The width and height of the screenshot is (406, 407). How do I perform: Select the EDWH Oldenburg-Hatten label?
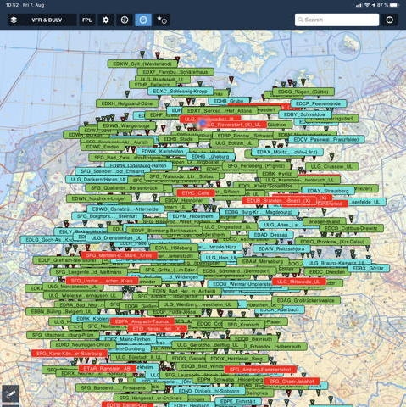[x=138, y=165]
